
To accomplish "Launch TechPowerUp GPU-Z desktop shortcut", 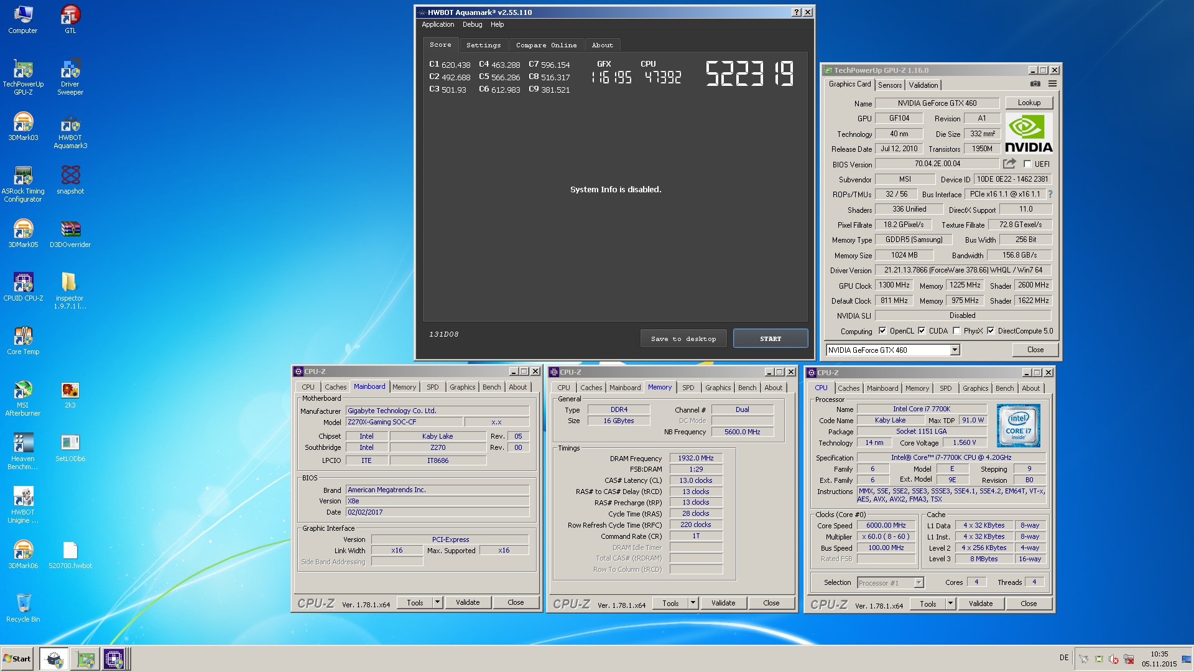I will [23, 77].
